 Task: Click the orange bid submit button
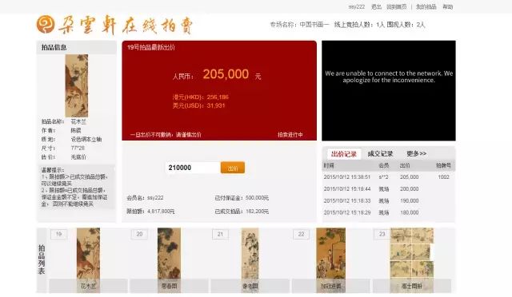[x=233, y=168]
